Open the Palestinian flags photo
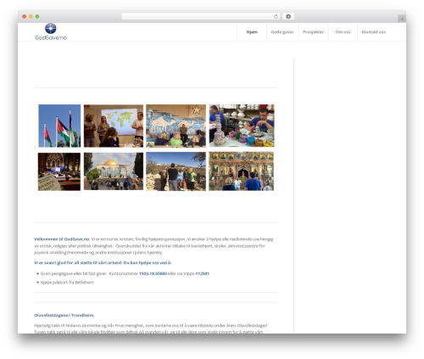 pos(59,126)
